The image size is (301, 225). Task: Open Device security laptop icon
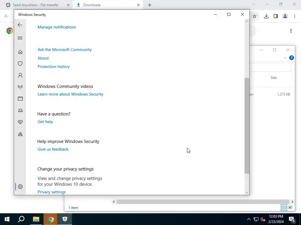(20, 110)
